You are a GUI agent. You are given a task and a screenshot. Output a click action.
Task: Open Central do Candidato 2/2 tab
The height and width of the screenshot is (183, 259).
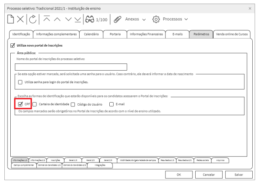coord(75,165)
